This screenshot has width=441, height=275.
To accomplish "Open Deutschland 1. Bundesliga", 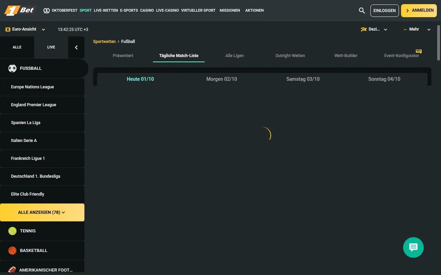I will click(x=42, y=177).
